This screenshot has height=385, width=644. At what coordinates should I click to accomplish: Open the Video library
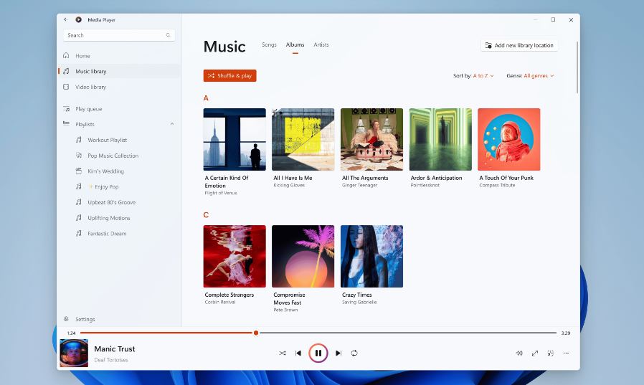120,87
